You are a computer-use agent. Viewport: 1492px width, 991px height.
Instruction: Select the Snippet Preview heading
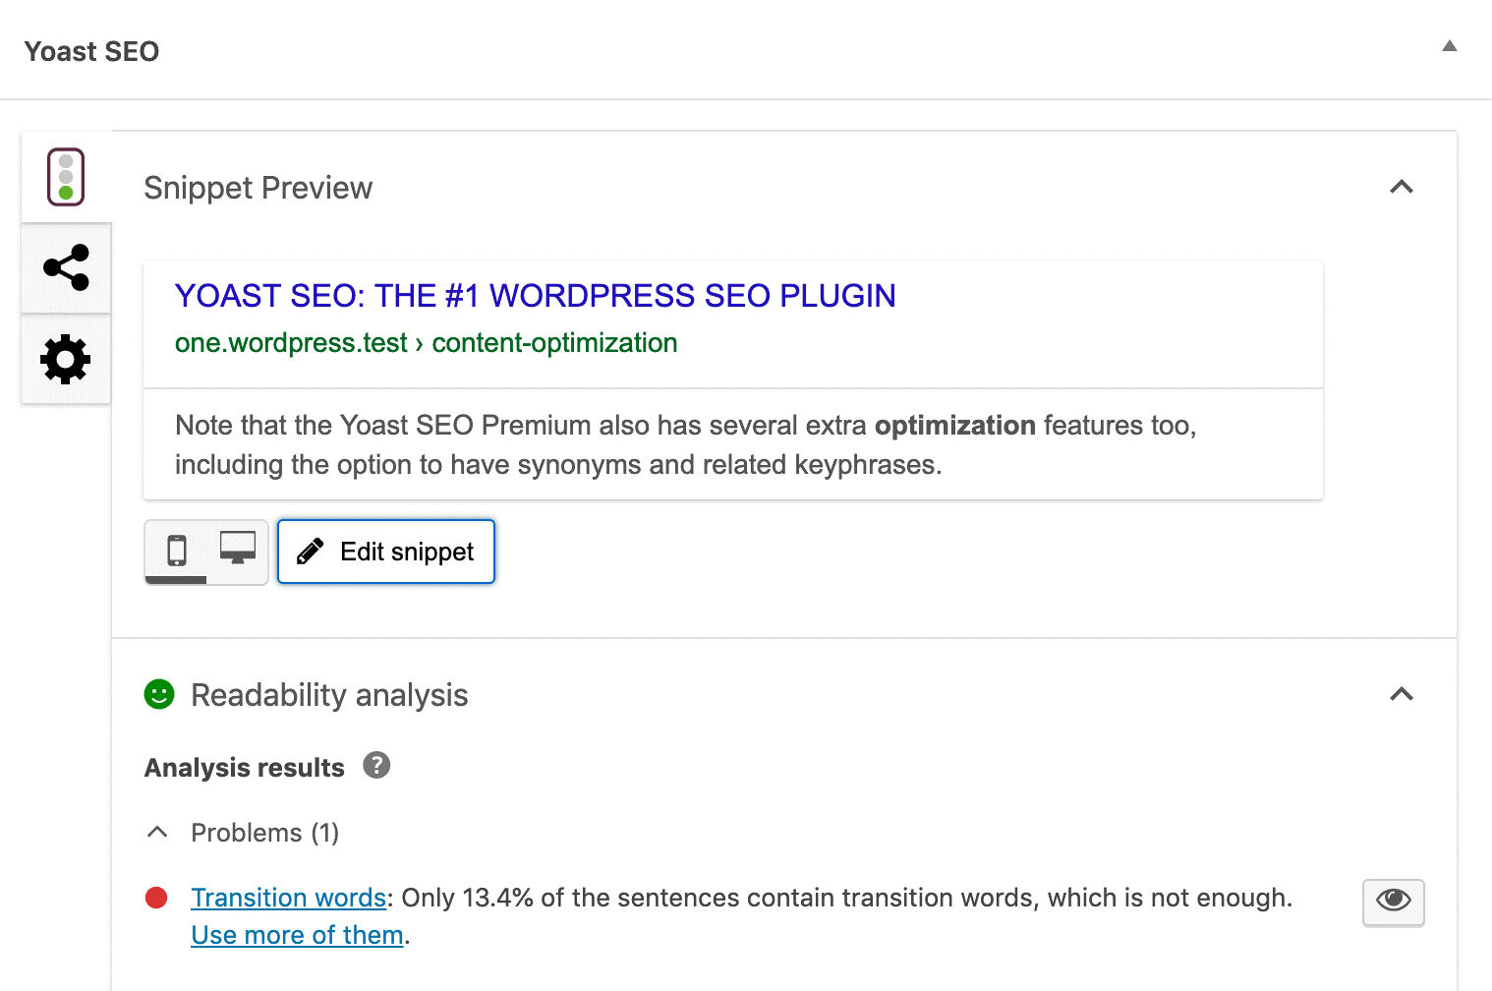[258, 187]
